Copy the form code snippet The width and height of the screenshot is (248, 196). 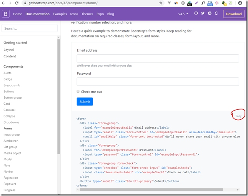238,116
